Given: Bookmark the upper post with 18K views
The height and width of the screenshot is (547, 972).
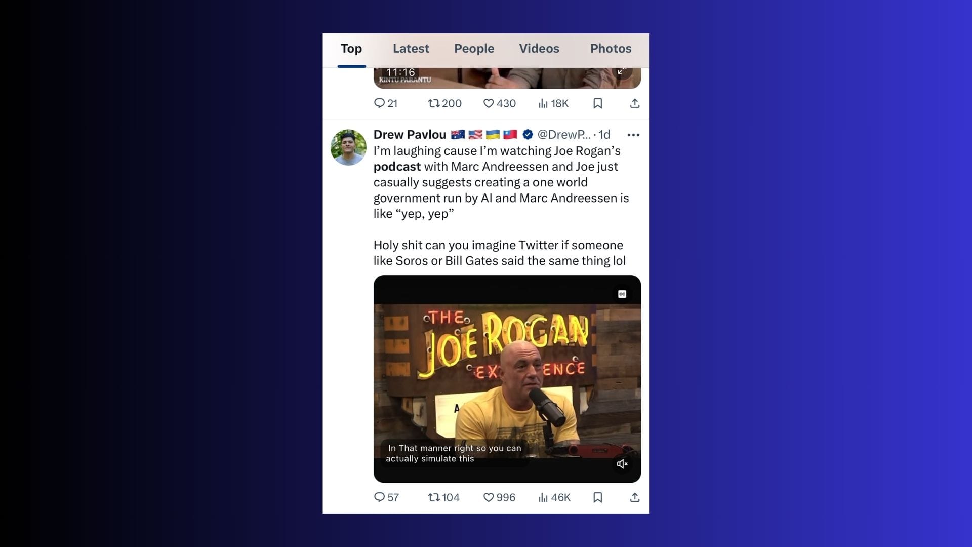Looking at the screenshot, I should pos(597,103).
